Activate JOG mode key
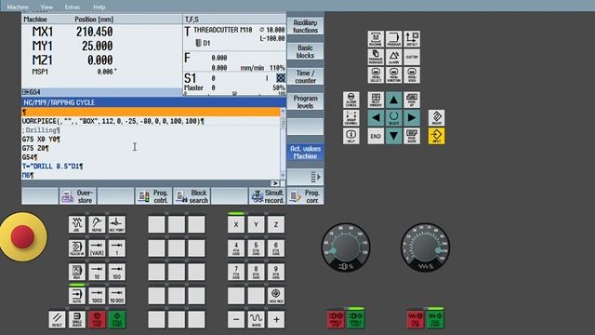Image resolution: width=595 pixels, height=335 pixels. click(x=77, y=224)
